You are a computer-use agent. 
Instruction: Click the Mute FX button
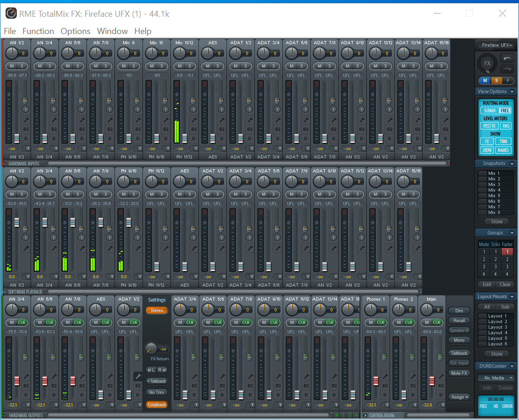click(459, 373)
